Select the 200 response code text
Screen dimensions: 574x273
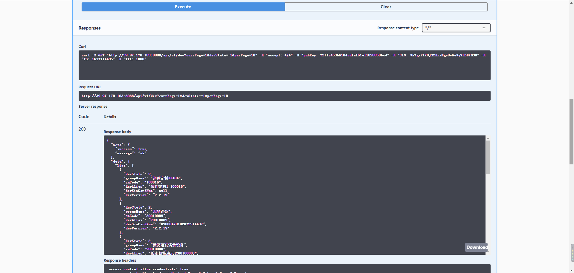click(82, 129)
